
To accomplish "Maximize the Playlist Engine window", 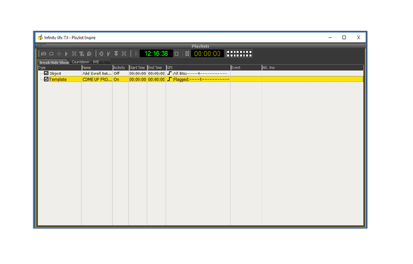I will tap(344, 38).
